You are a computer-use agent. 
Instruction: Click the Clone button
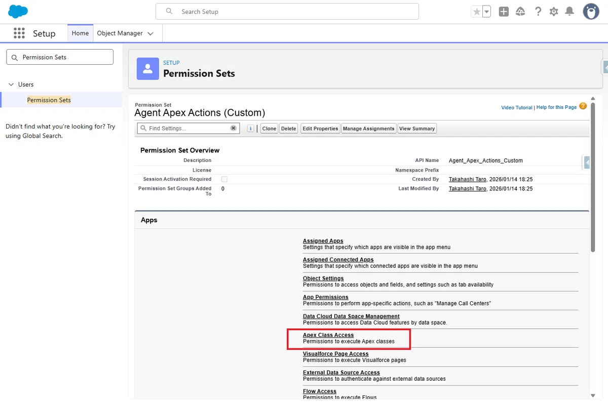pyautogui.click(x=269, y=129)
